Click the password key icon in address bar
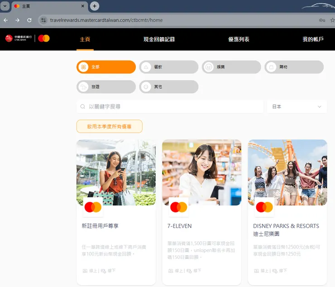The image size is (335, 287). (x=322, y=20)
